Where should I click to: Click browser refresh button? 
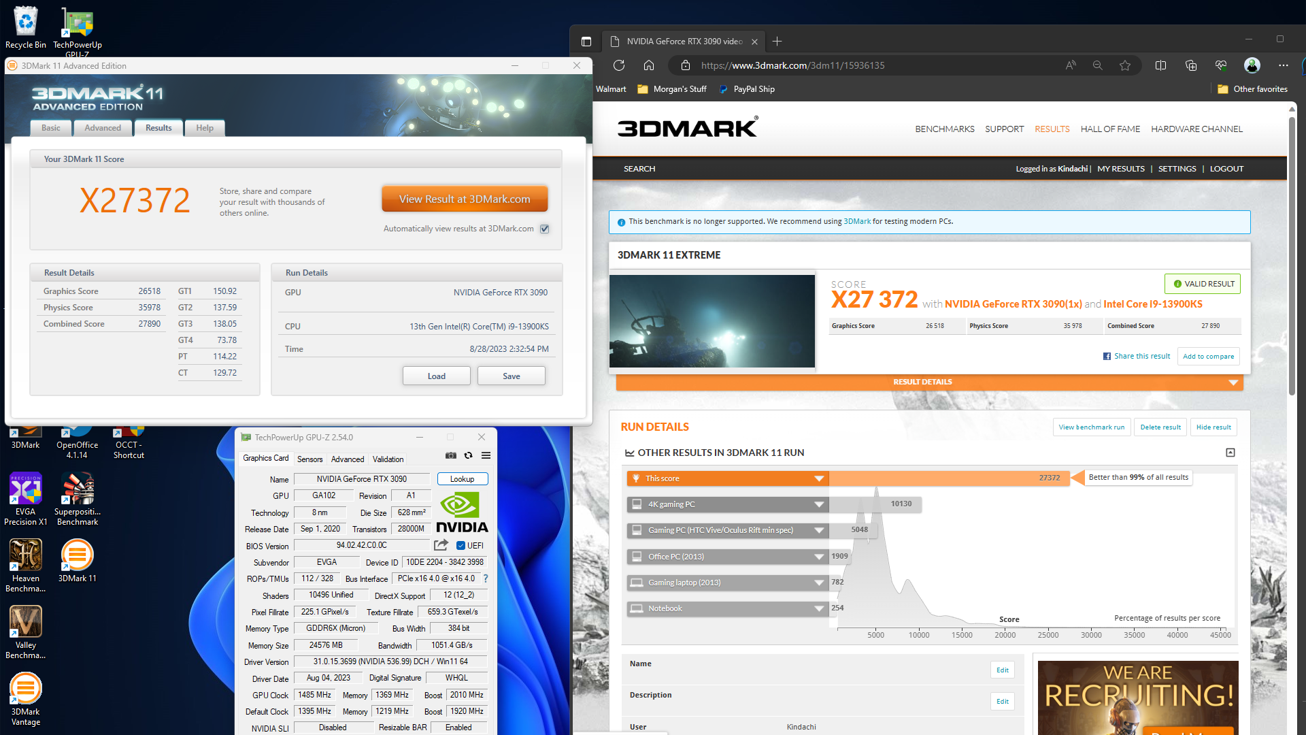tap(618, 65)
